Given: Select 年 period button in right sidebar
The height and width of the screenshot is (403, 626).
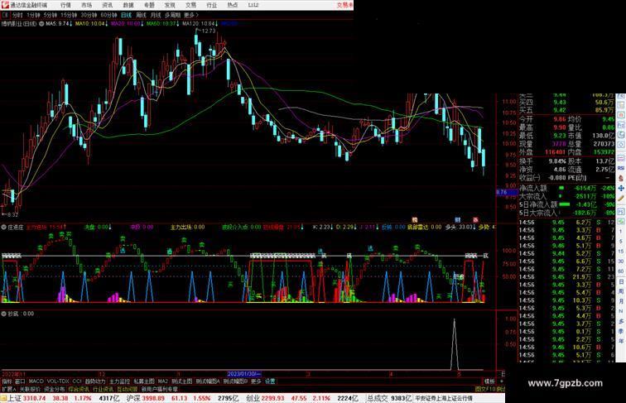Looking at the screenshot, I should click(x=621, y=341).
